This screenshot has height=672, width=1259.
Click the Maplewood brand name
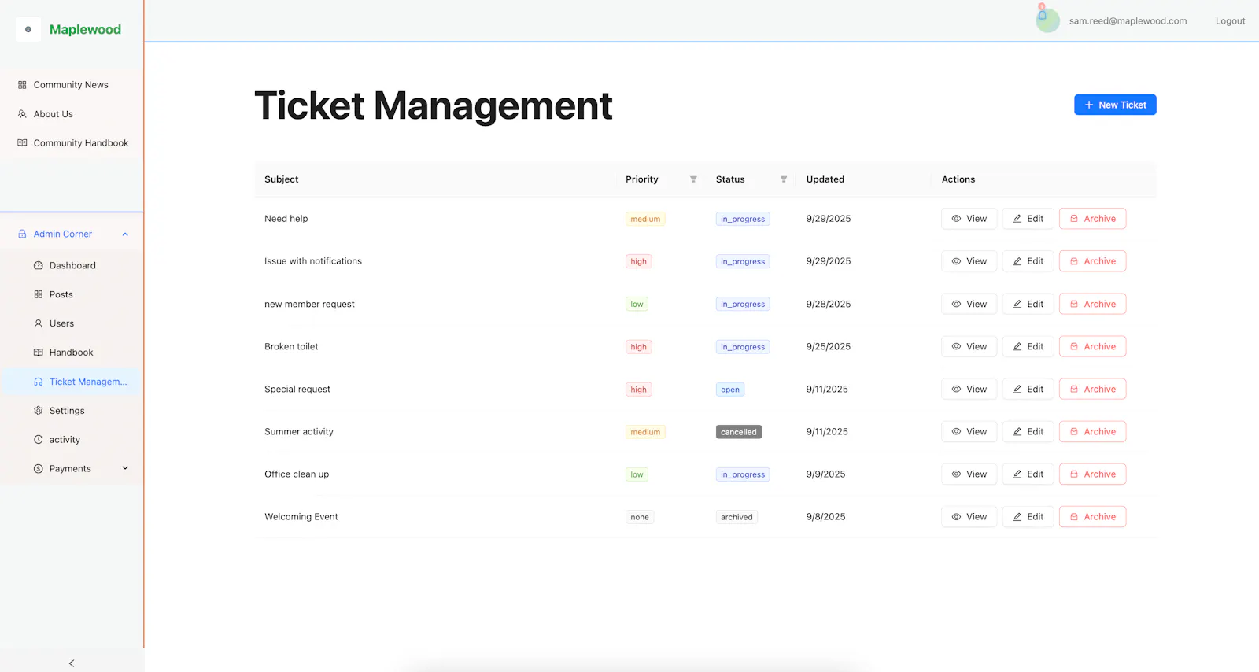pos(85,30)
